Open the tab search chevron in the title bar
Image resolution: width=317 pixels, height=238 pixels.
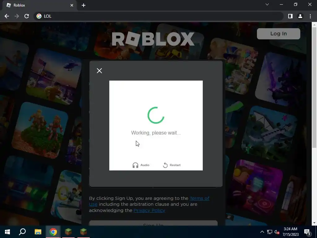(x=267, y=4)
